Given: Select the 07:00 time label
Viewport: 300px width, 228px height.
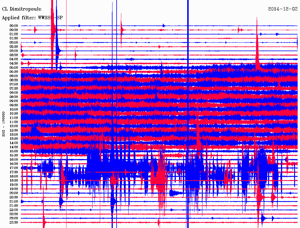Looking at the screenshot, I should 14,84.
